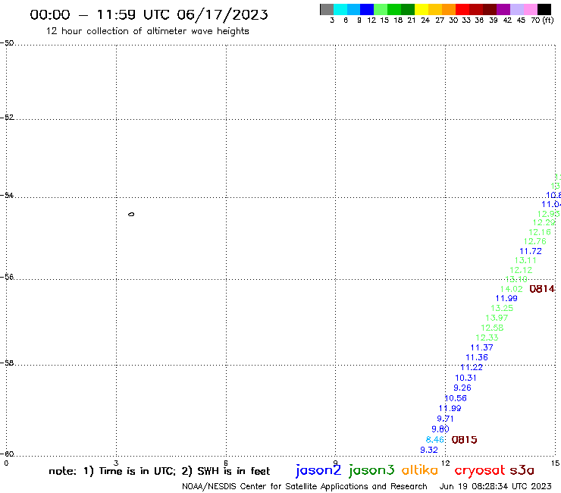This screenshot has width=561, height=493.
Task: Select the 12.93 wave height value
Action: click(548, 214)
